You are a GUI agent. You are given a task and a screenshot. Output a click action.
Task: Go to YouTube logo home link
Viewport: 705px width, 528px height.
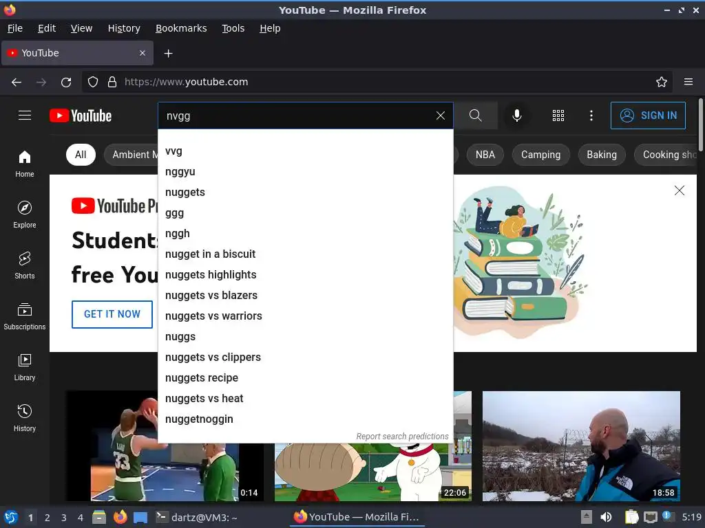[81, 115]
